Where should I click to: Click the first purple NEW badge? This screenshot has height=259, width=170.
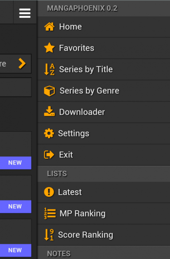[x=15, y=163]
